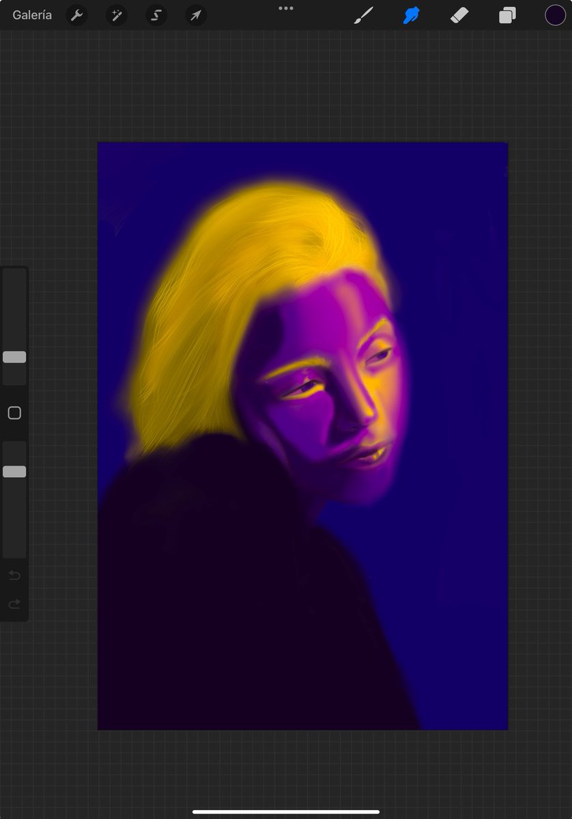Select the Paint brush tool
Viewport: 572px width, 819px height.
tap(364, 15)
